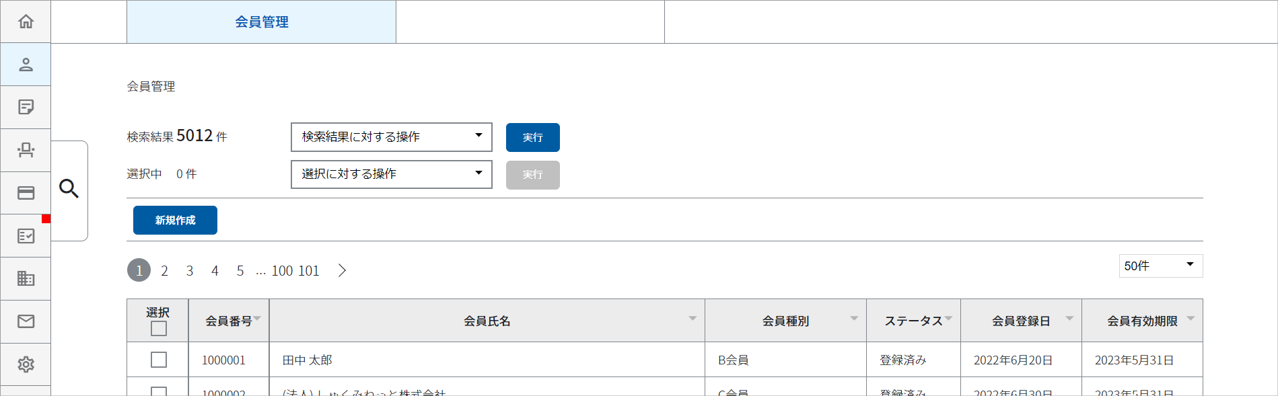This screenshot has height=396, width=1278.
Task: Switch to the 会員管理 tab
Action: point(261,22)
